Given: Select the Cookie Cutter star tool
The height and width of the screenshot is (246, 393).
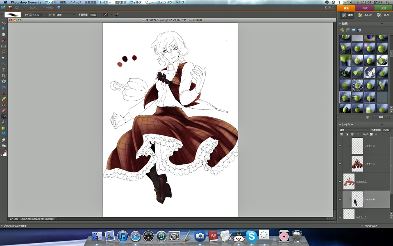Looking at the screenshot, I should 4,82.
